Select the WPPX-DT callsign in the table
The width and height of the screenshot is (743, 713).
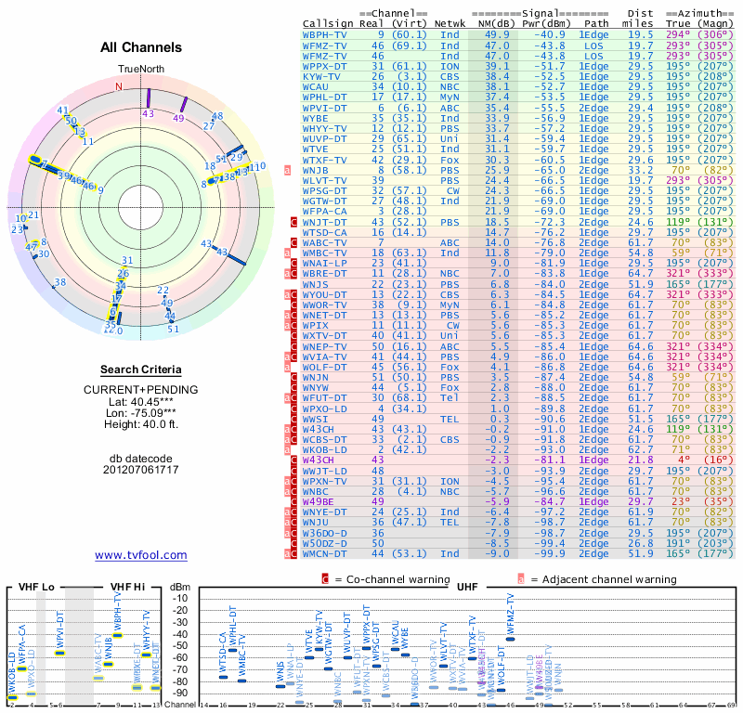324,66
